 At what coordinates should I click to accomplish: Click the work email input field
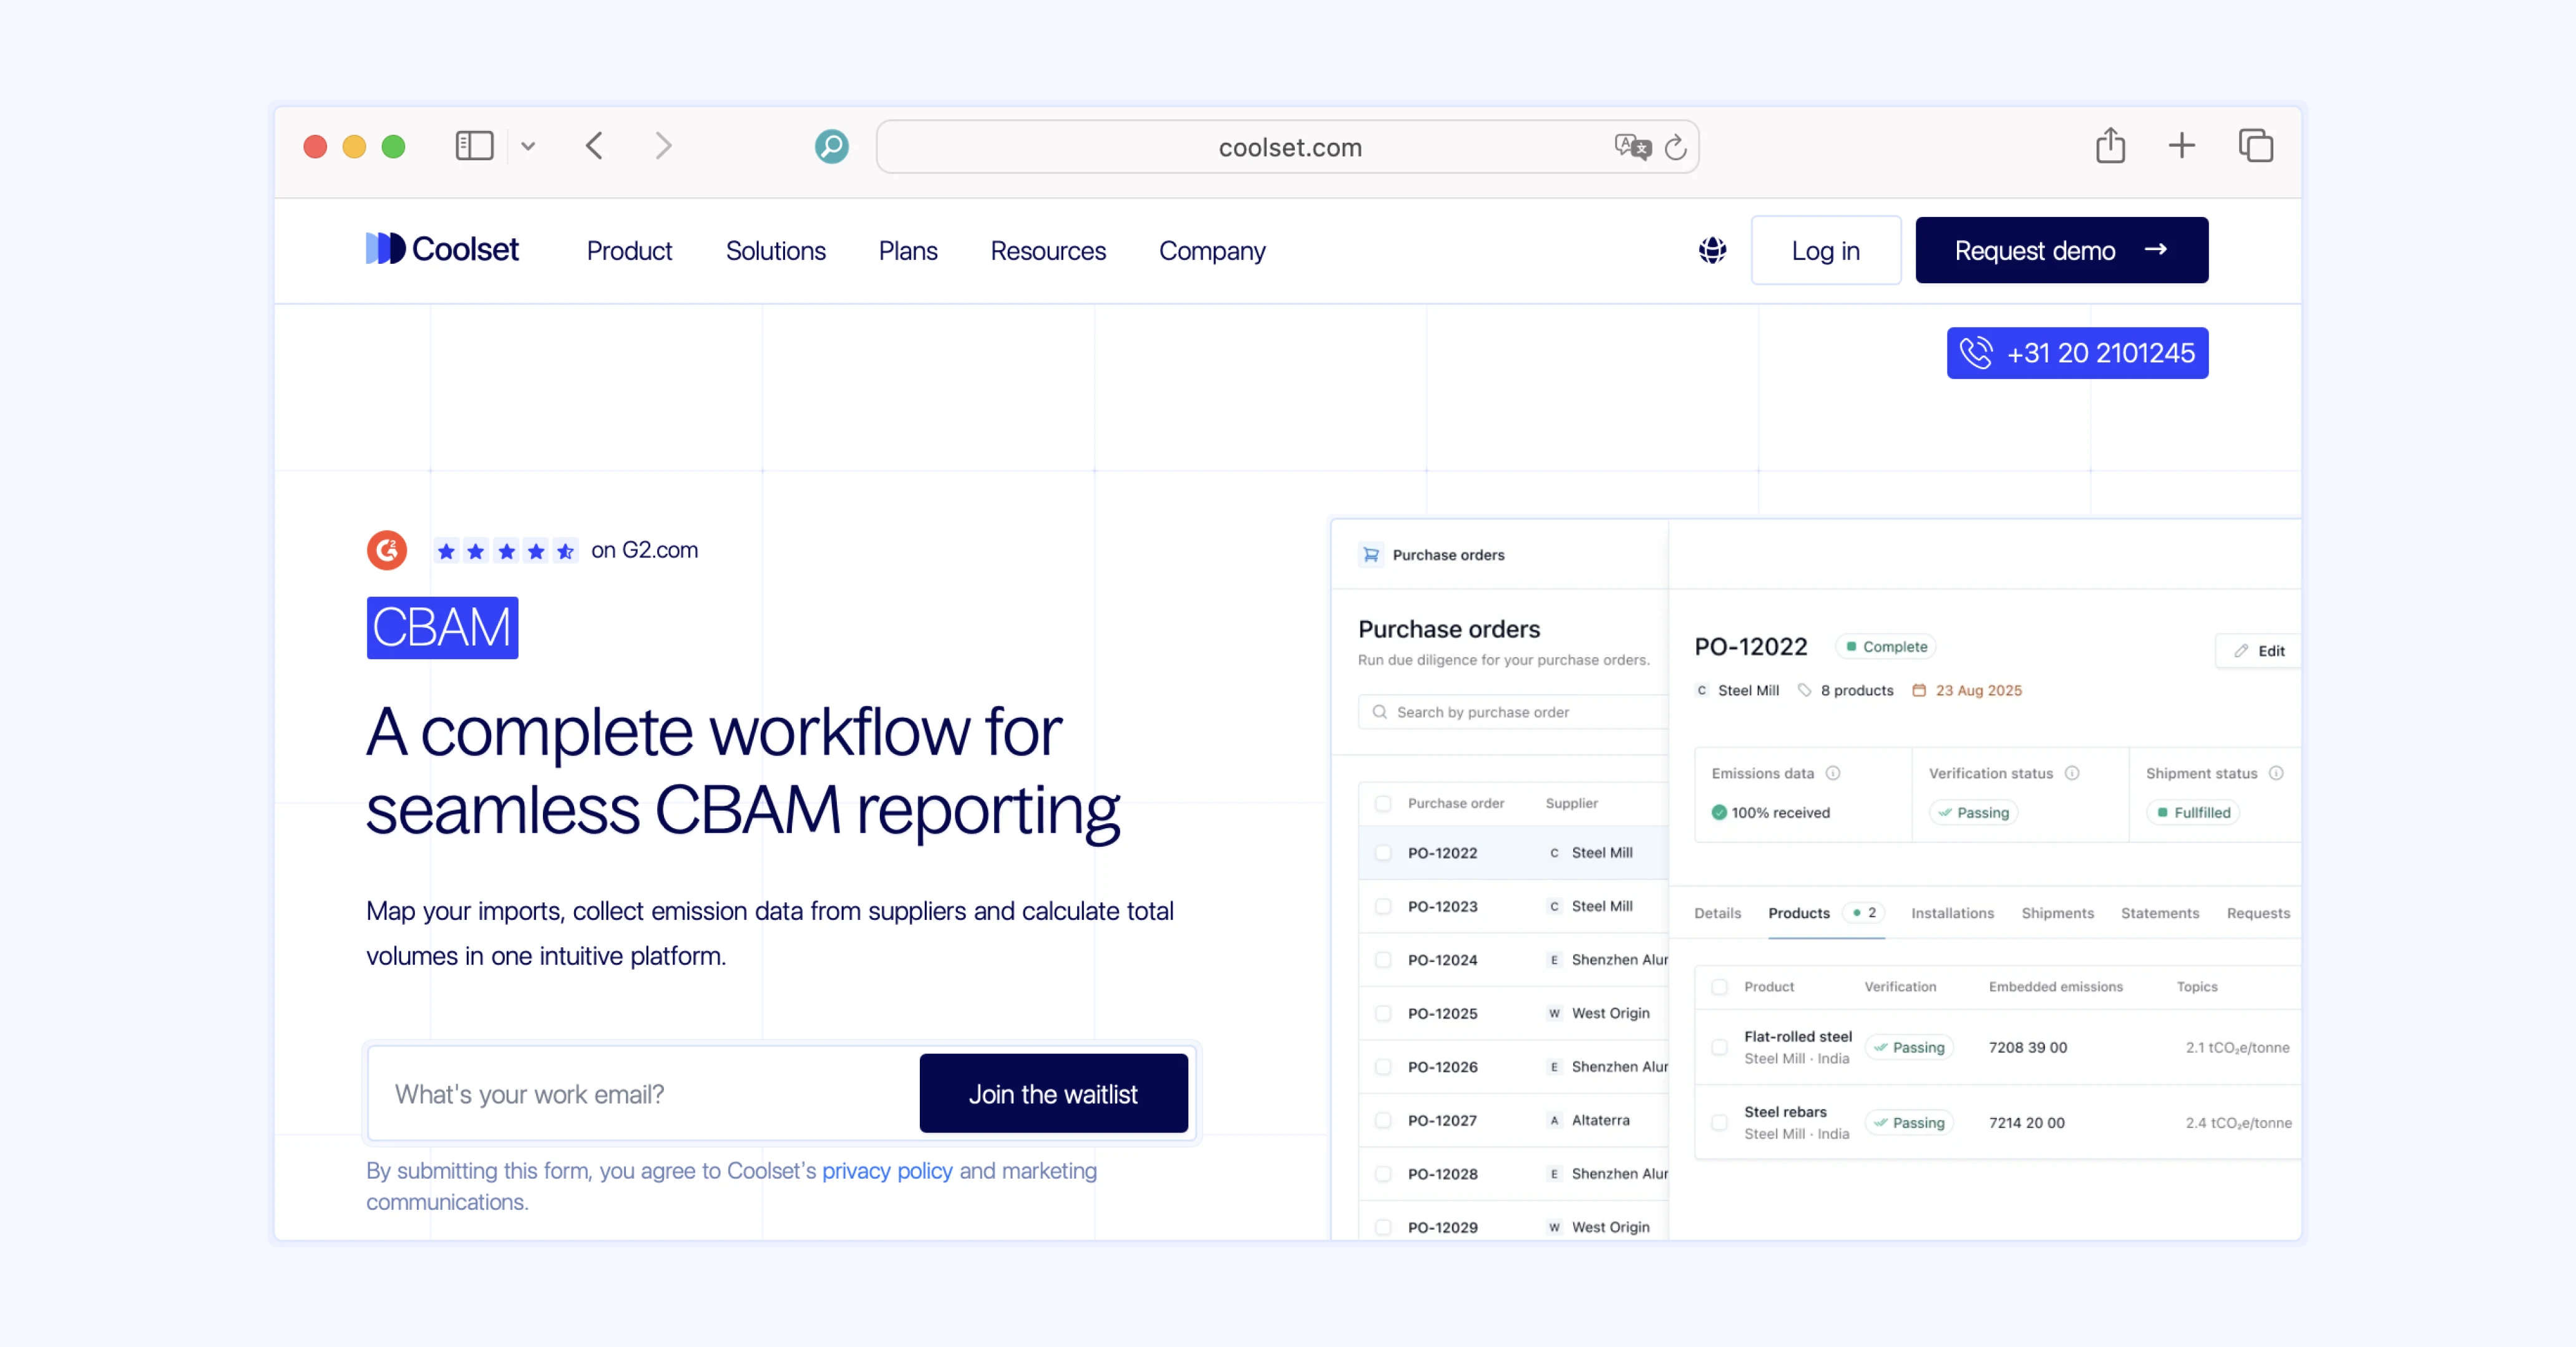point(644,1093)
